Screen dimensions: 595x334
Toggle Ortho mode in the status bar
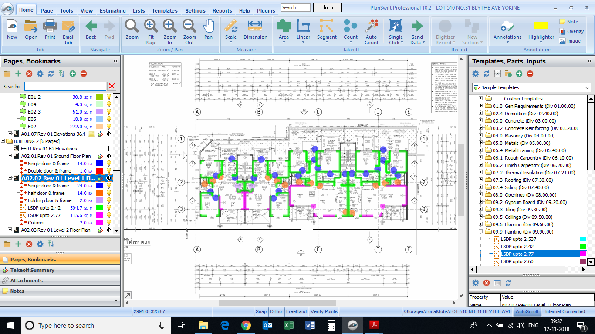click(x=276, y=311)
